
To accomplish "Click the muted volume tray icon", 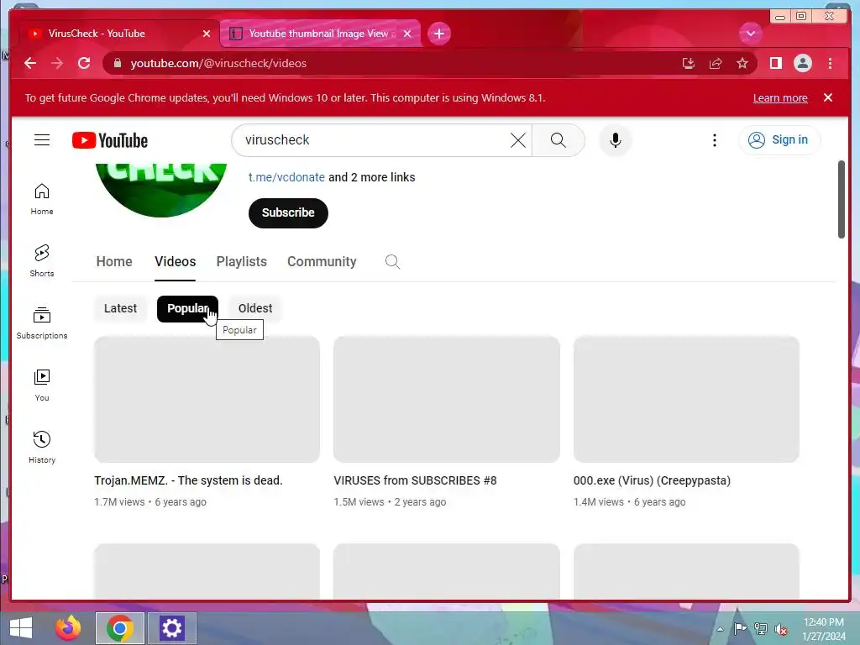I will pos(781,629).
